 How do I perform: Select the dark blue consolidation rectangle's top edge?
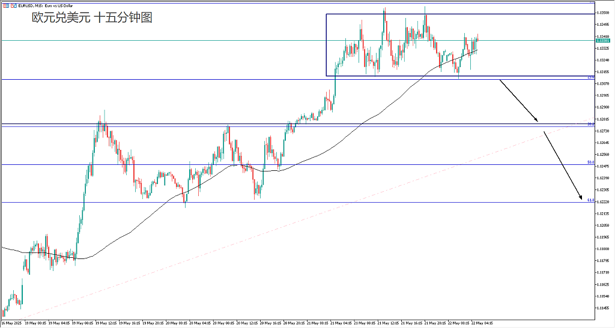[x=460, y=14]
